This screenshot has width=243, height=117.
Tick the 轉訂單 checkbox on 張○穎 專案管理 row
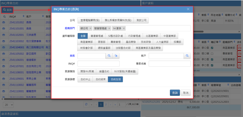212,54
